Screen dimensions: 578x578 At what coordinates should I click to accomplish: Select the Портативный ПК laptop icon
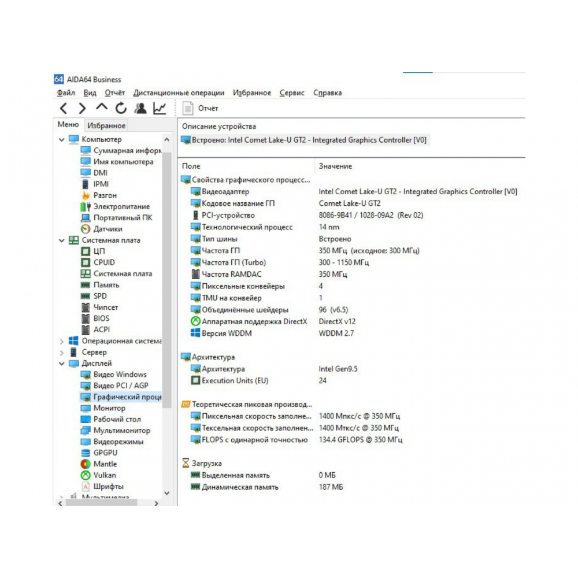86,218
